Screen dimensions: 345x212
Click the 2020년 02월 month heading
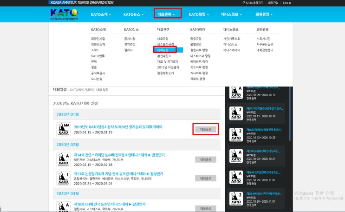pos(67,145)
